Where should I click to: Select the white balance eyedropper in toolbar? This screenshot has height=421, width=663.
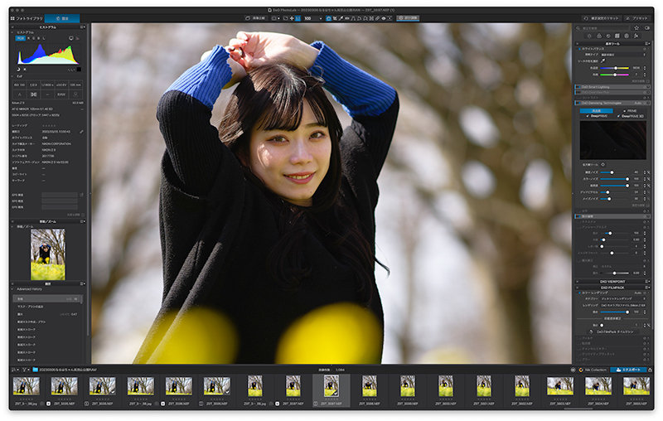341,18
